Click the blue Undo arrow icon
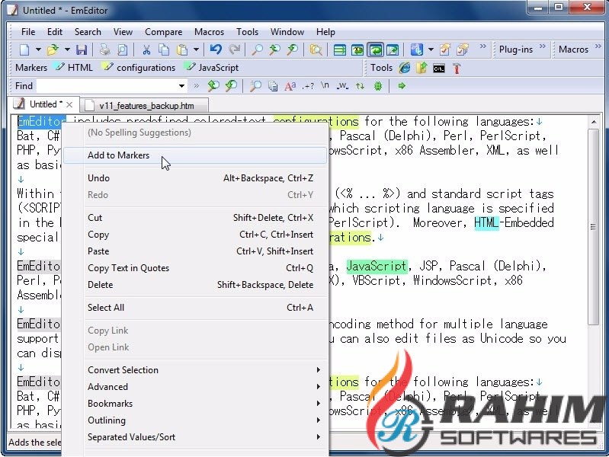The height and width of the screenshot is (457, 609). [x=216, y=50]
